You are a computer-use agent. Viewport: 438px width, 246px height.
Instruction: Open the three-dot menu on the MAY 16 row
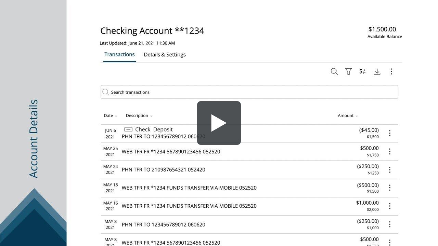[x=389, y=206]
